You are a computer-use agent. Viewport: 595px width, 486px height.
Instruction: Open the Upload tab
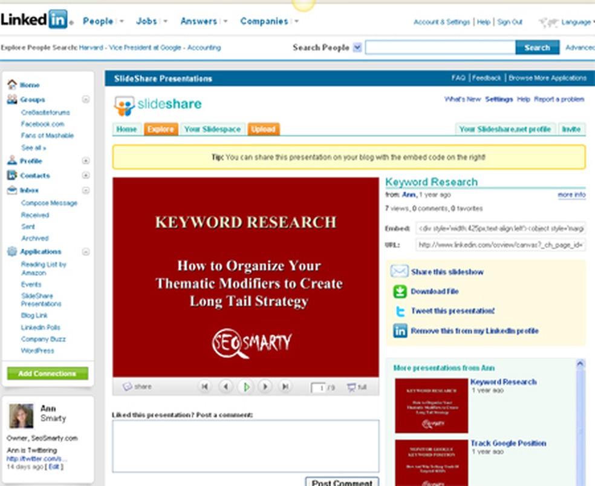264,129
